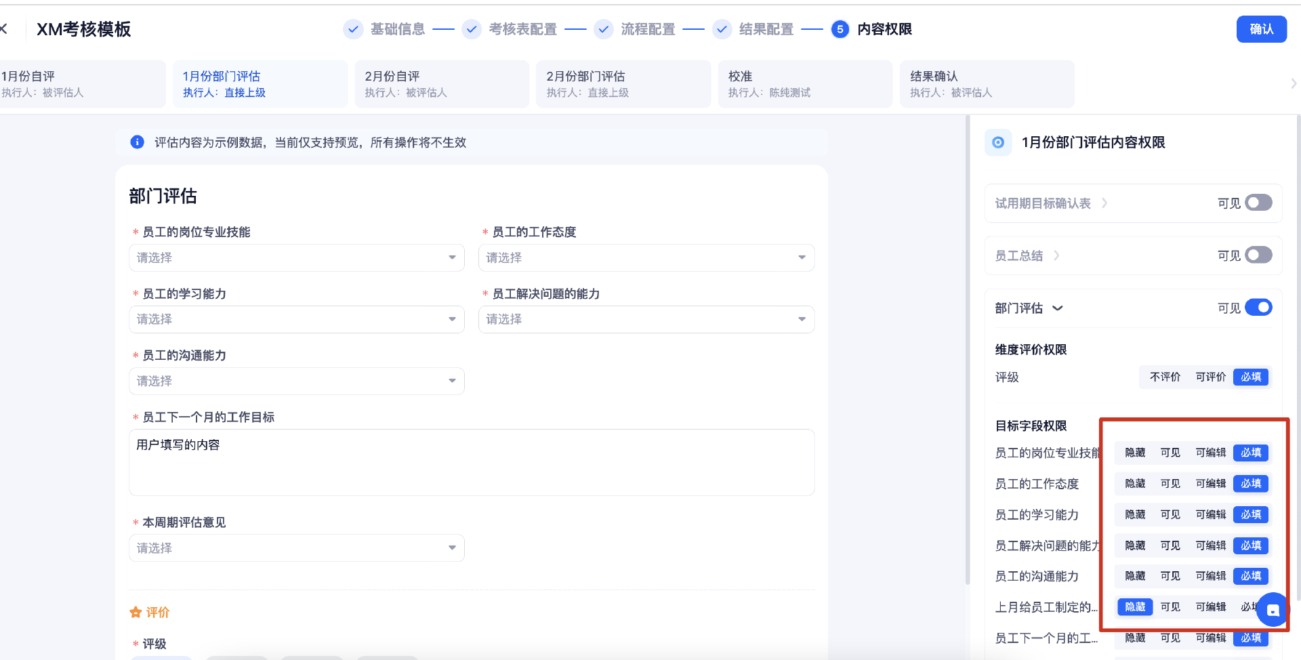1301x660 pixels.
Task: Open the 员工的岗位专业技能 dropdown
Action: click(296, 257)
